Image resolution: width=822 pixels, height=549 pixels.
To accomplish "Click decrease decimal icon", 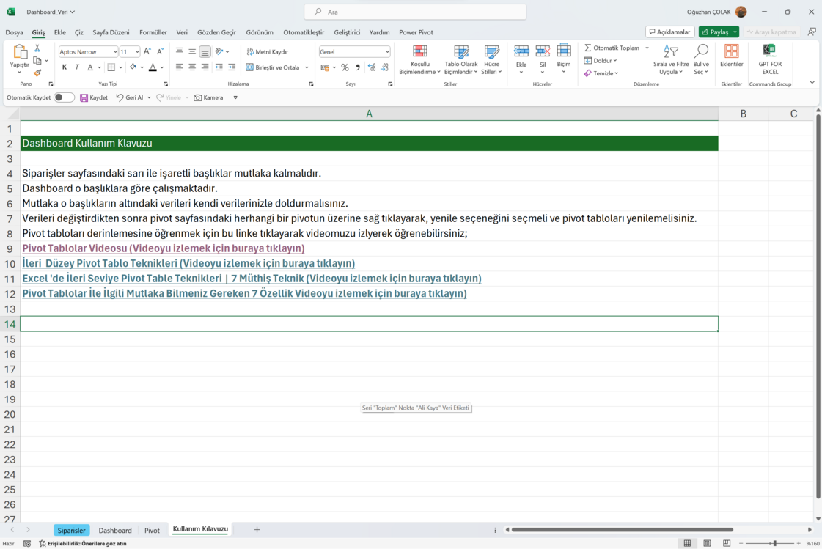I will 385,67.
